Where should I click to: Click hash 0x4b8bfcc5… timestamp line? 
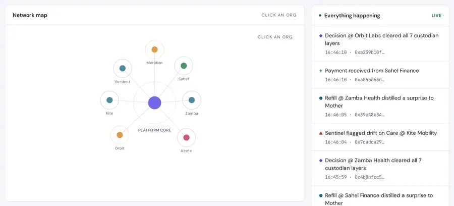click(x=355, y=177)
